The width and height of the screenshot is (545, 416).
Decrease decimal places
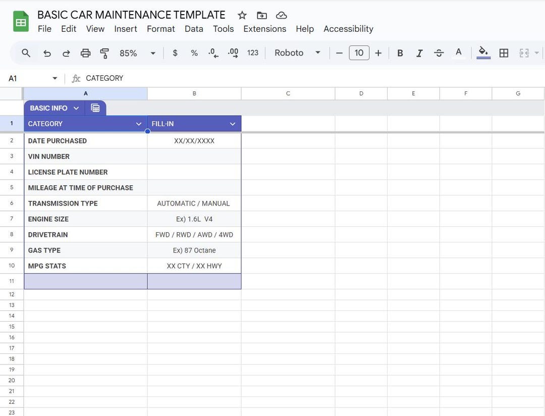[213, 53]
